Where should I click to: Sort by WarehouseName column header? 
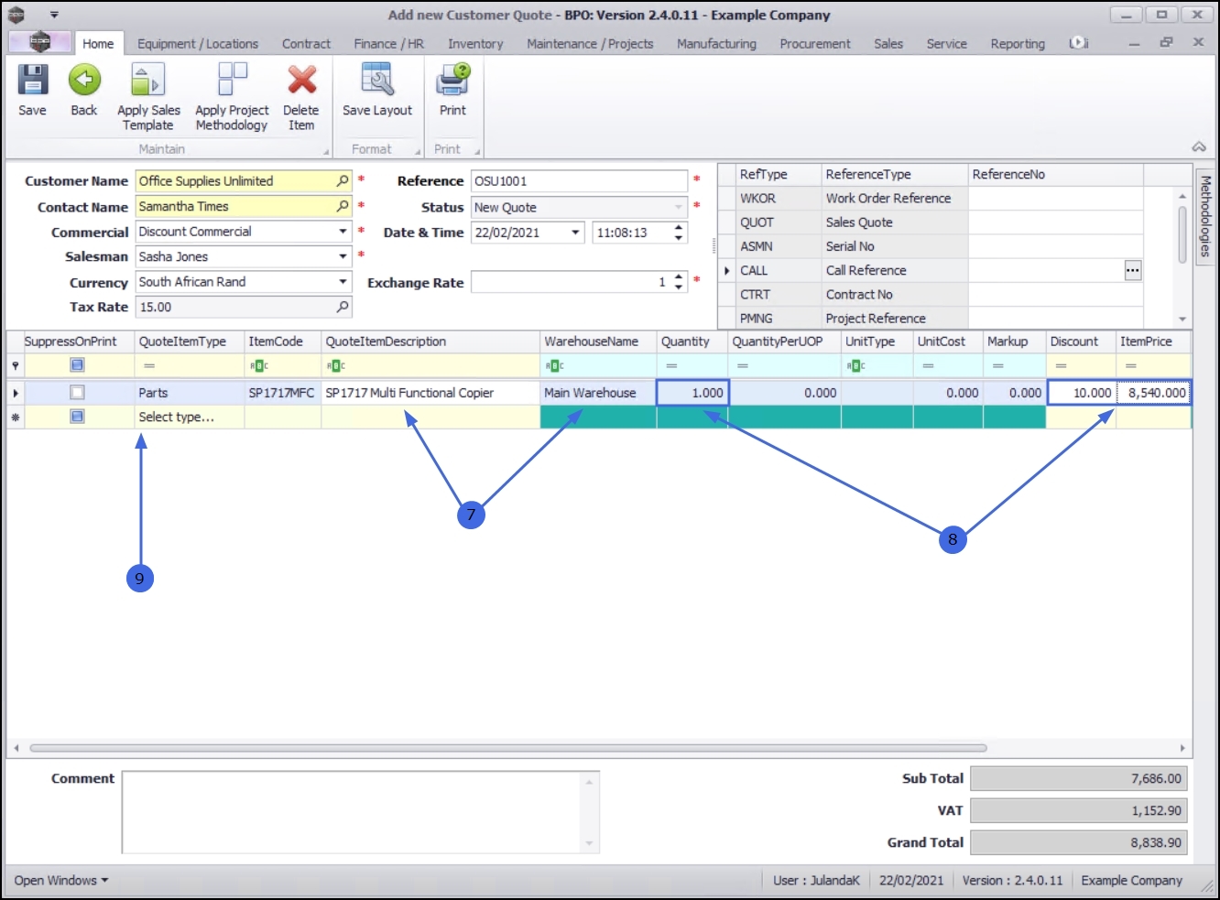pyautogui.click(x=598, y=342)
